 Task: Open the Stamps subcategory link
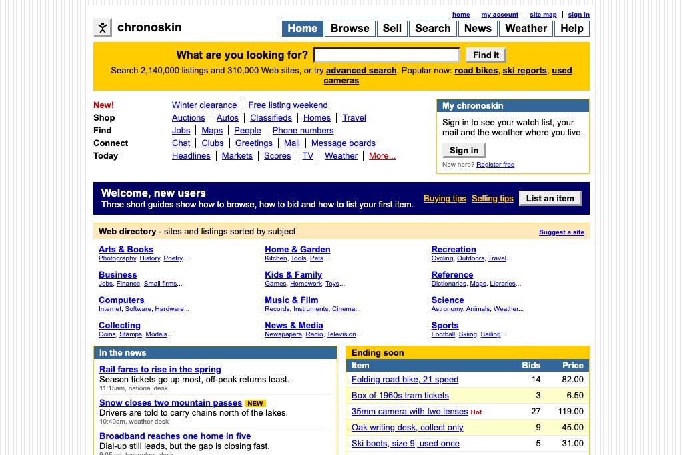131,334
